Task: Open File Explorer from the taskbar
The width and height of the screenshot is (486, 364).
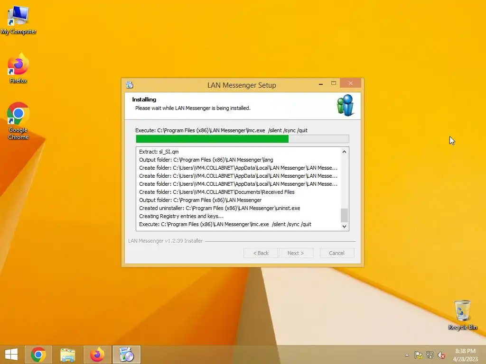Action: click(x=67, y=355)
